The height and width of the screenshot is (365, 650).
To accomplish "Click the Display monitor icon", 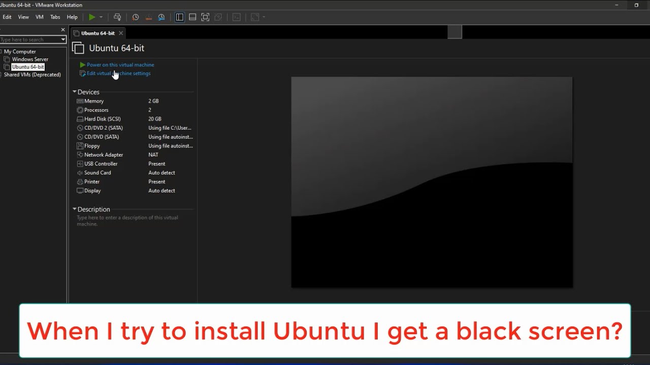I will [x=80, y=191].
